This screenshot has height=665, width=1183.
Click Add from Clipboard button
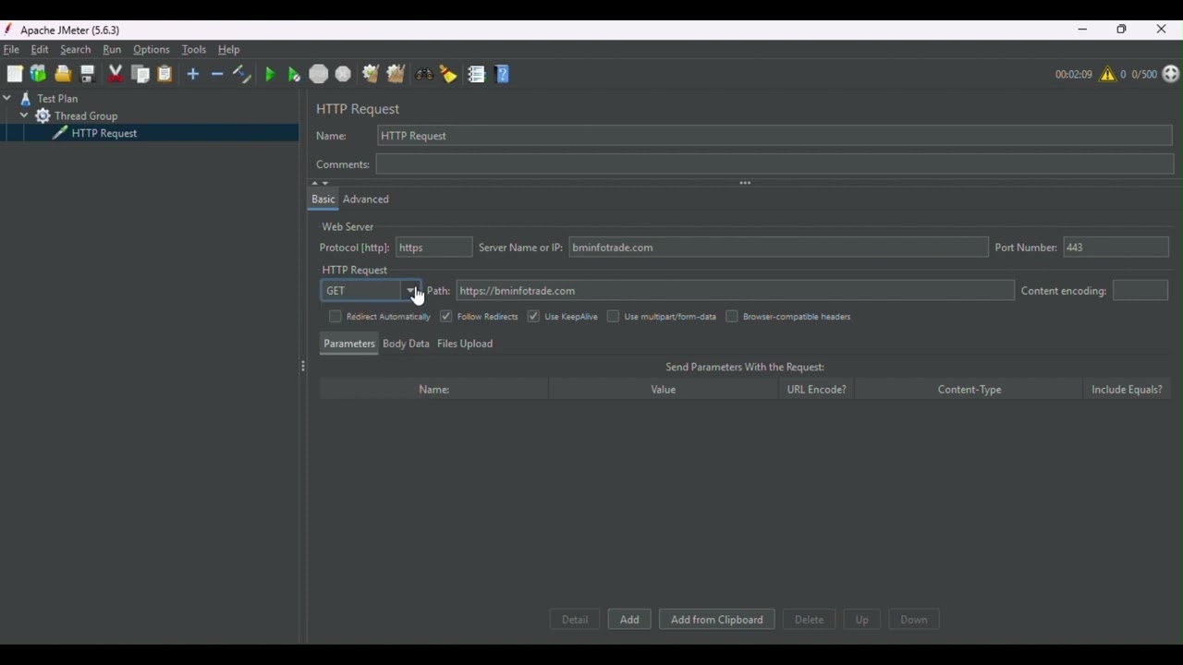click(x=717, y=620)
